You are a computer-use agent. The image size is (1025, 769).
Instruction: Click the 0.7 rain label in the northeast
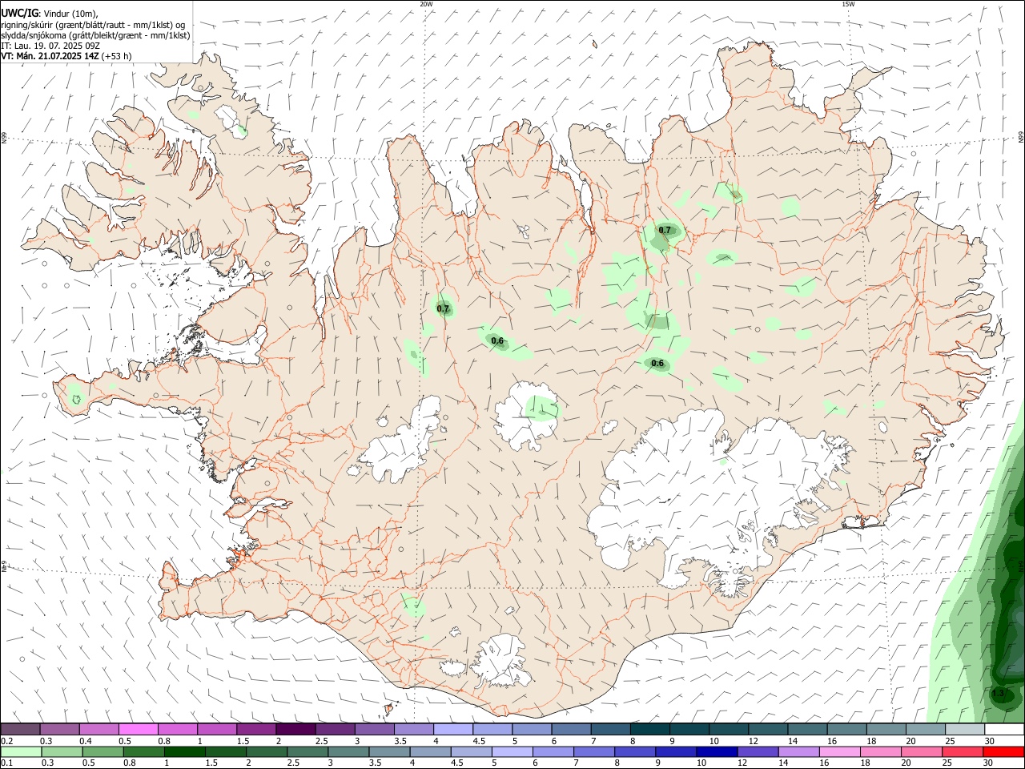(665, 230)
